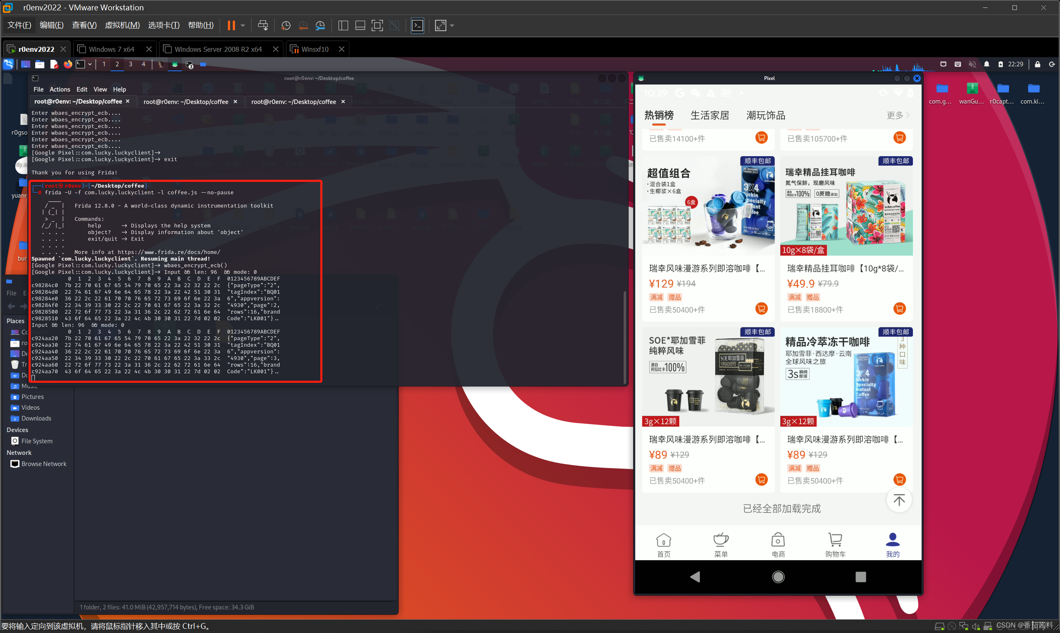This screenshot has height=633, width=1060.
Task: Open the 购物车 cart tab
Action: tap(835, 545)
